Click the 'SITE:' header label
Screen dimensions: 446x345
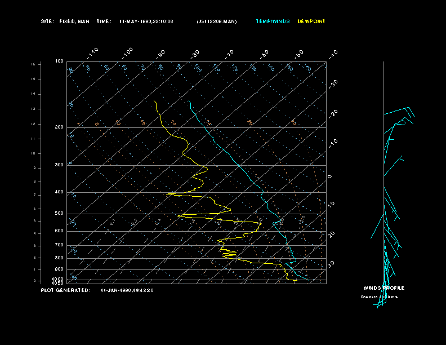click(x=47, y=21)
